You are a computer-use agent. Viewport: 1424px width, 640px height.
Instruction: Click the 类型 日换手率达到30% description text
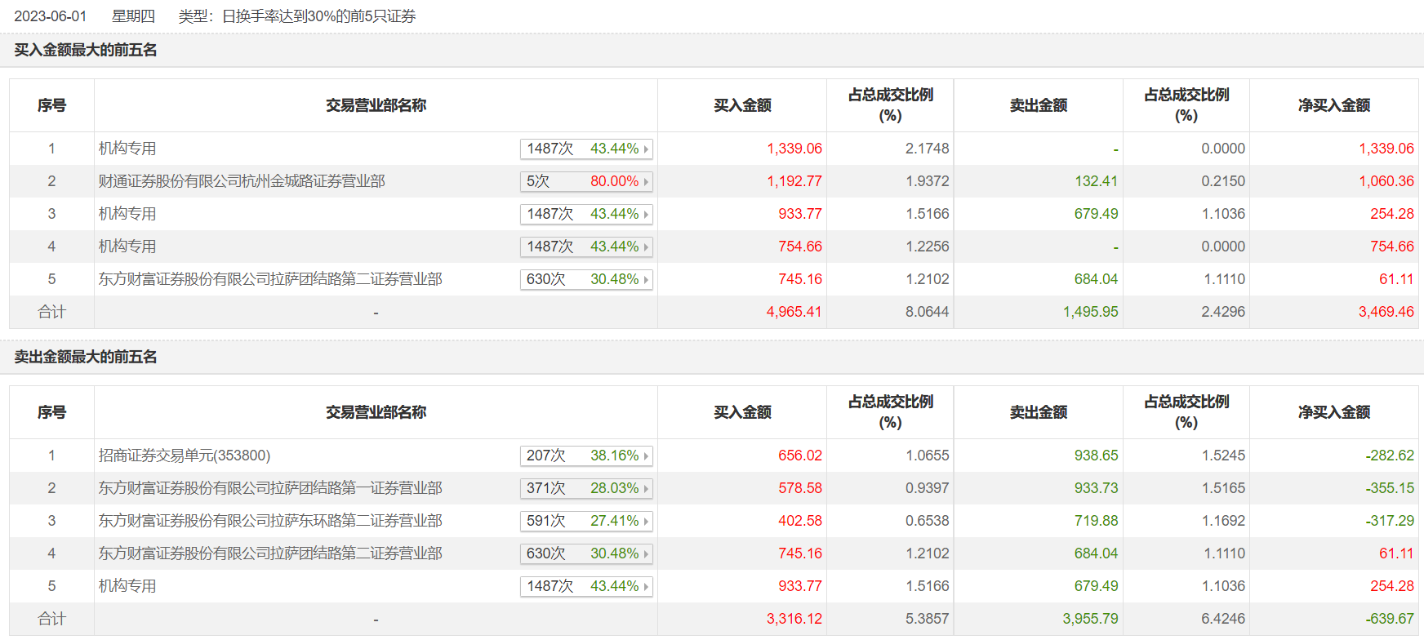click(x=297, y=16)
